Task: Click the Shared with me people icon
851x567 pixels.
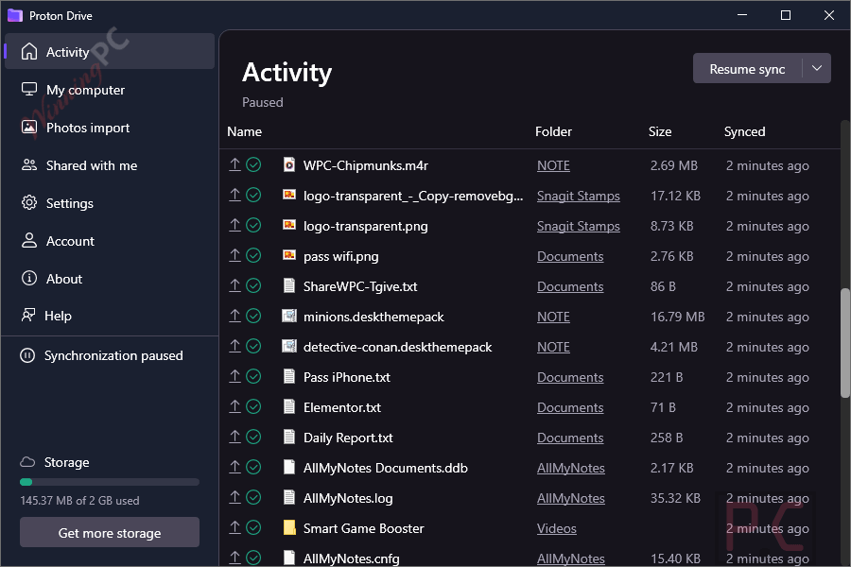Action: click(x=29, y=165)
